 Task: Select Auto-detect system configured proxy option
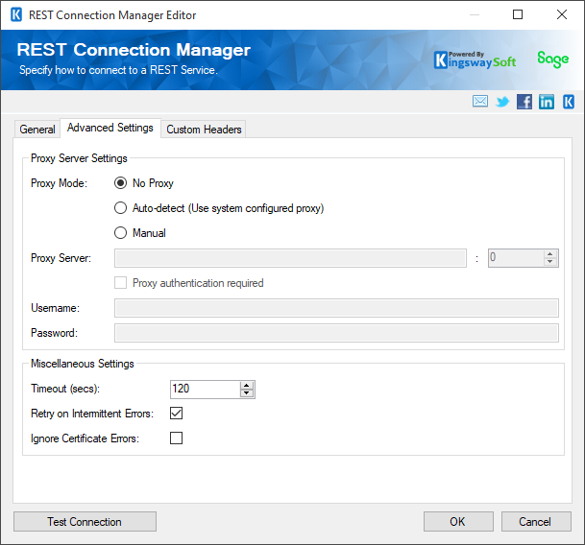point(120,208)
